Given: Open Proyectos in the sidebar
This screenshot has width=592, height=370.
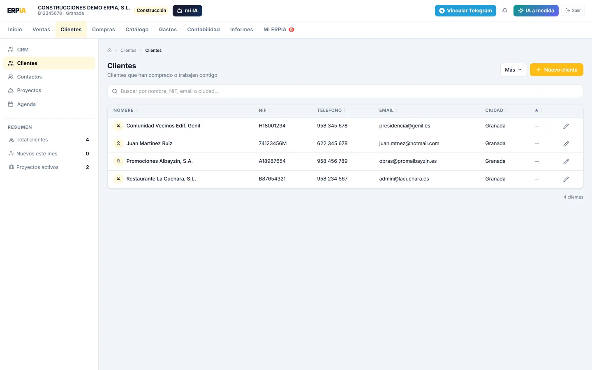Looking at the screenshot, I should pos(49,90).
